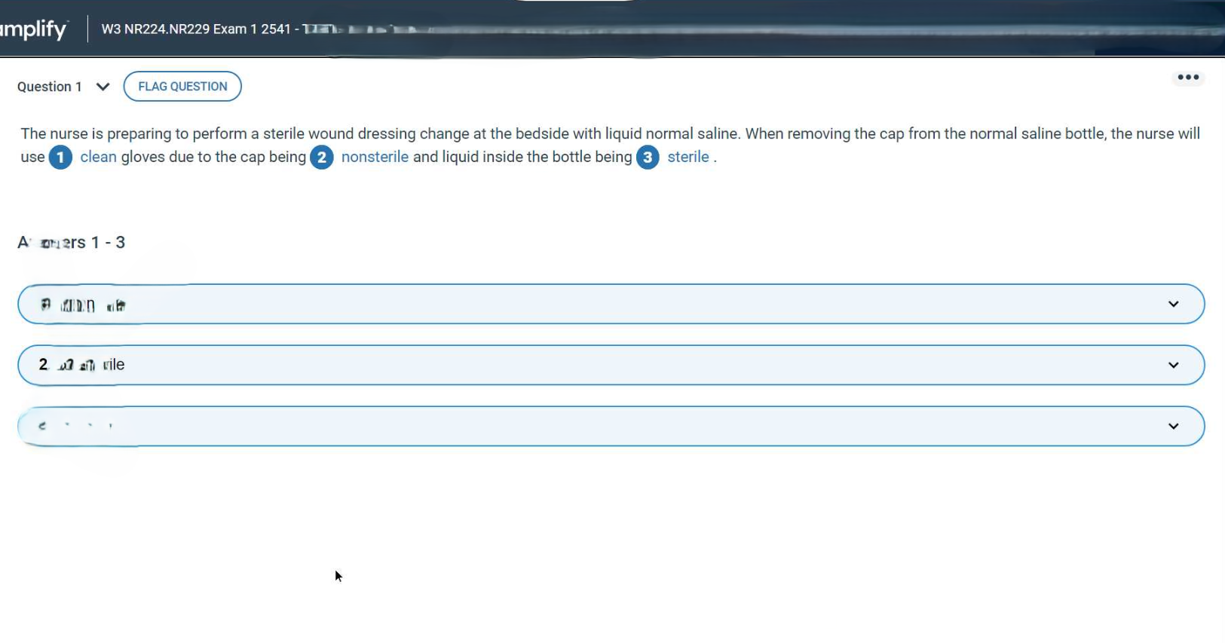Click chevron arrow on second answer dropdown
Screen dimensions: 1225x643
pos(1173,366)
